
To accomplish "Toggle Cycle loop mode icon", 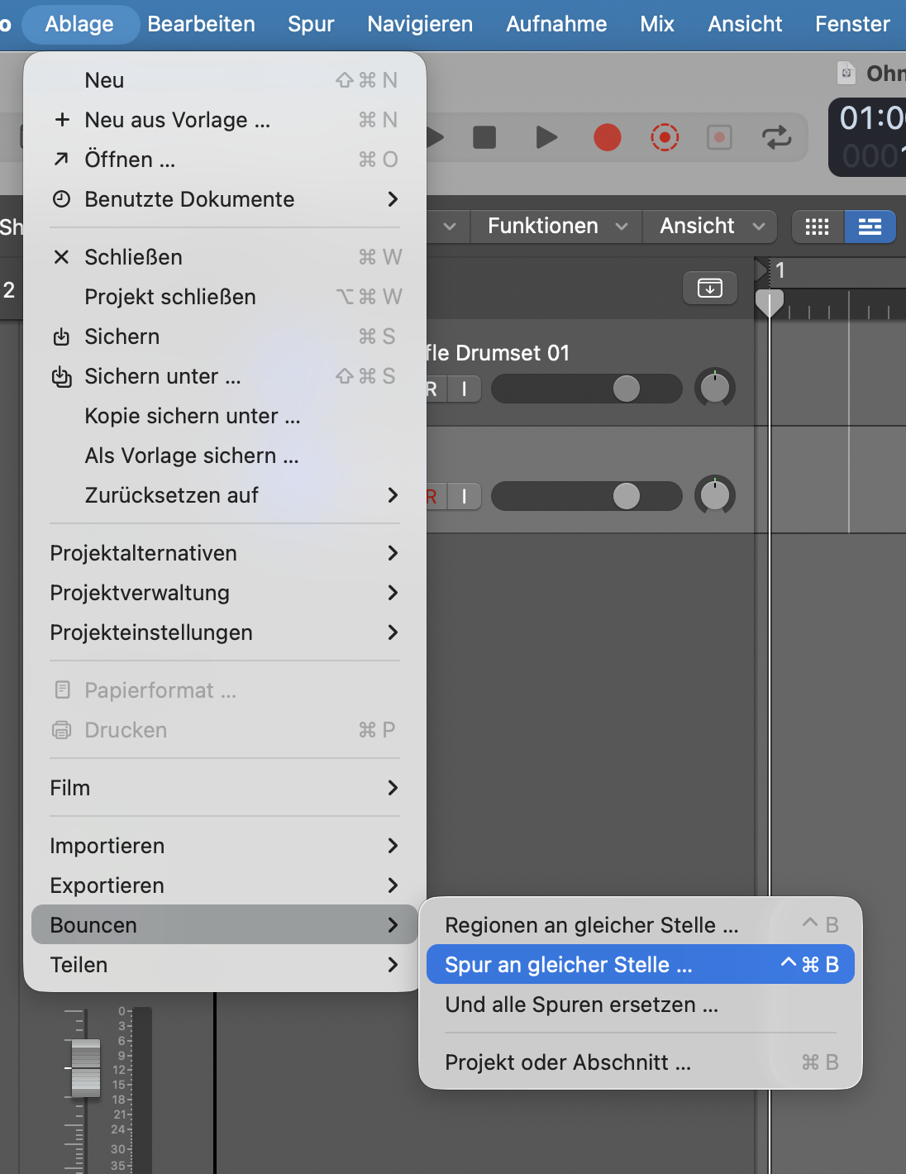I will (x=776, y=137).
